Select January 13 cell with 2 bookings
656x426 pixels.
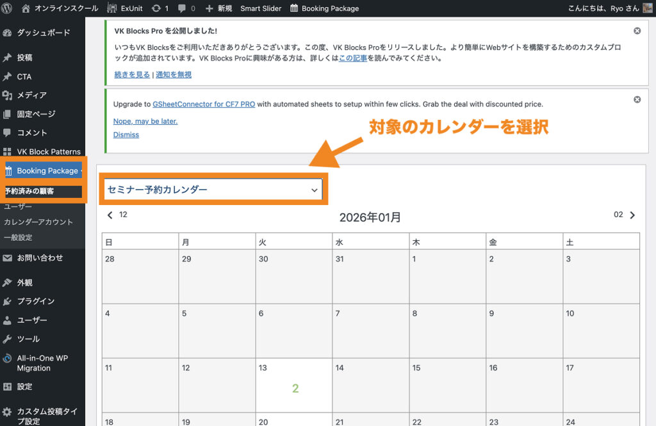[294, 384]
